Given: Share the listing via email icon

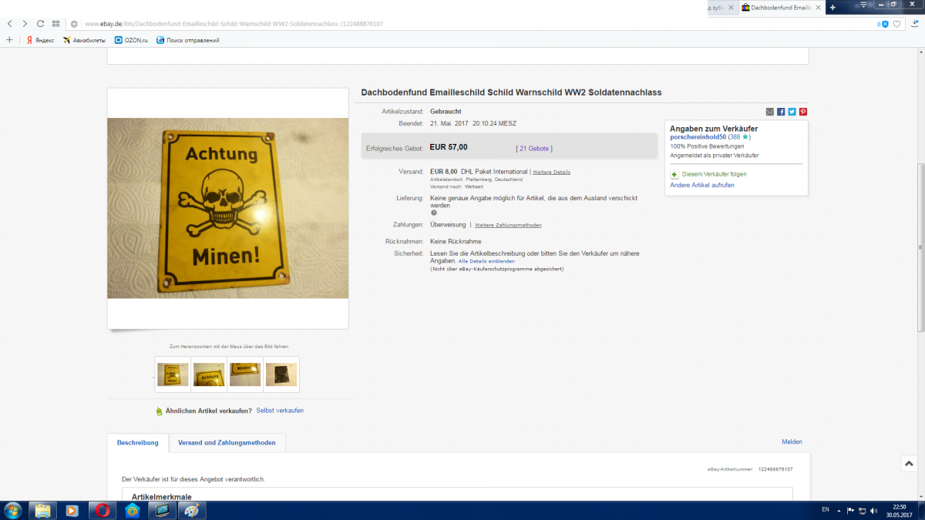Looking at the screenshot, I should tap(769, 112).
